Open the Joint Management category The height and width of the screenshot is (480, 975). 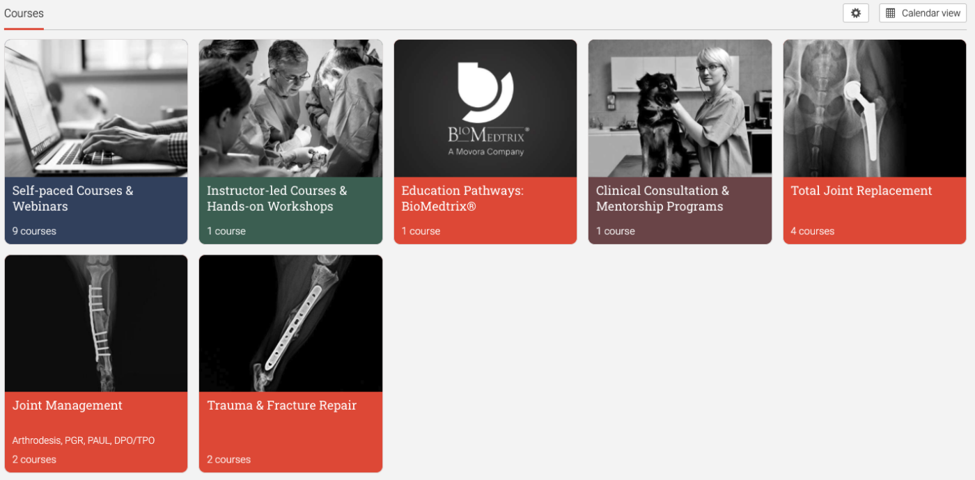[68, 406]
